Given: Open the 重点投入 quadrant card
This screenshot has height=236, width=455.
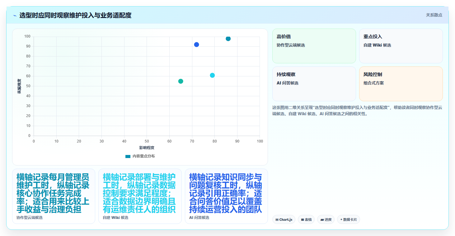Looking at the screenshot, I should (401, 46).
